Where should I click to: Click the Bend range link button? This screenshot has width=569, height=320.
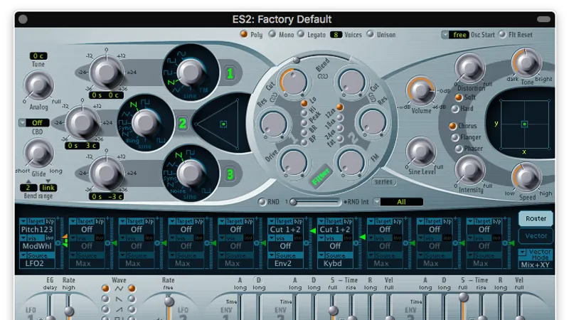click(x=48, y=188)
